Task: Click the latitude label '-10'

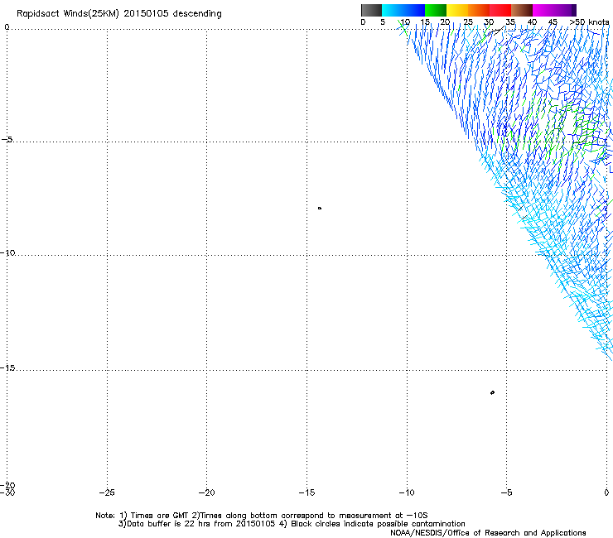Action: point(7,252)
